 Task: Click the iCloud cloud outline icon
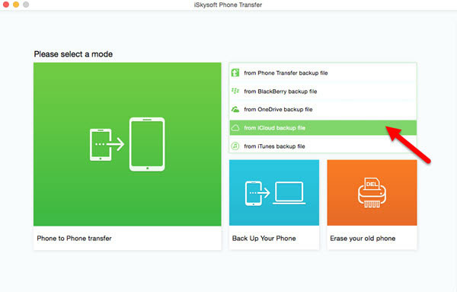(235, 128)
